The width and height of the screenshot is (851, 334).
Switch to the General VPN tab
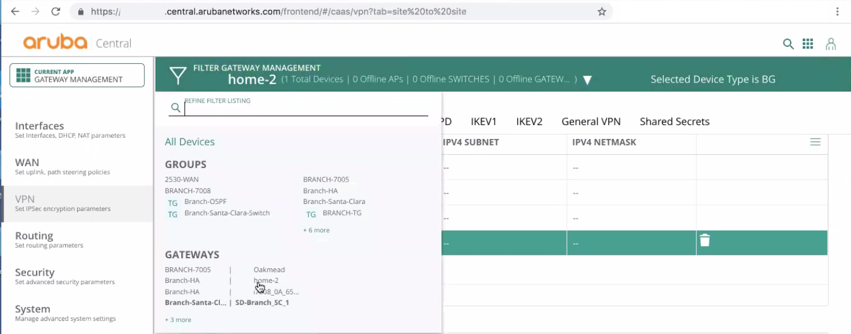point(591,122)
